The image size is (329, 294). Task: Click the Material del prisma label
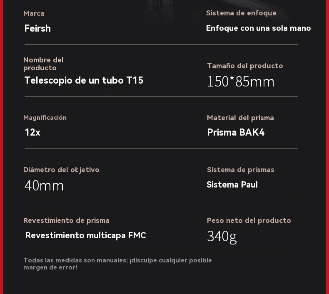240,118
